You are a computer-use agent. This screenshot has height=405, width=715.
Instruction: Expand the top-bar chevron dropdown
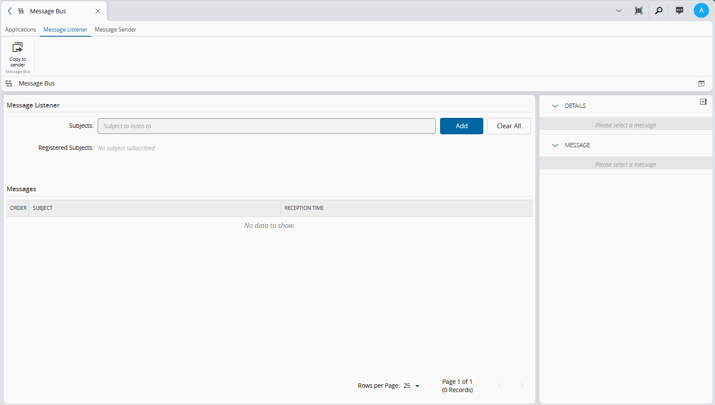tap(619, 11)
